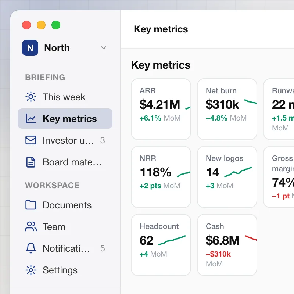The width and height of the screenshot is (294, 294).
Task: Select the Key metrics sidebar item
Action: pyautogui.click(x=65, y=118)
